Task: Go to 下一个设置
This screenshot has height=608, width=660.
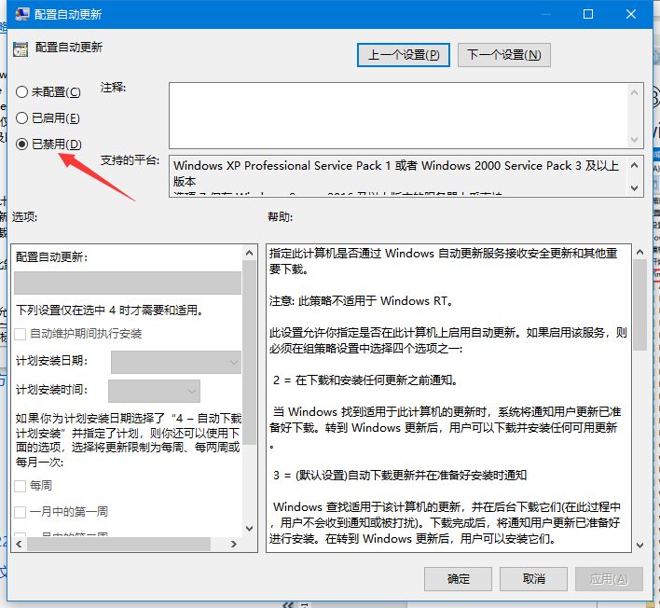Action: [503, 55]
